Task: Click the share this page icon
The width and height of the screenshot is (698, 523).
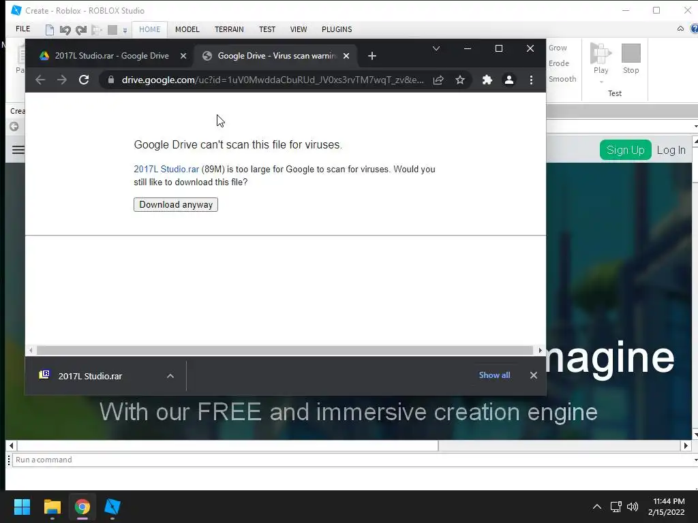Action: click(x=438, y=80)
